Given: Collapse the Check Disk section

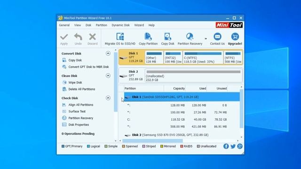Looking at the screenshot, I should pyautogui.click(x=108, y=98).
